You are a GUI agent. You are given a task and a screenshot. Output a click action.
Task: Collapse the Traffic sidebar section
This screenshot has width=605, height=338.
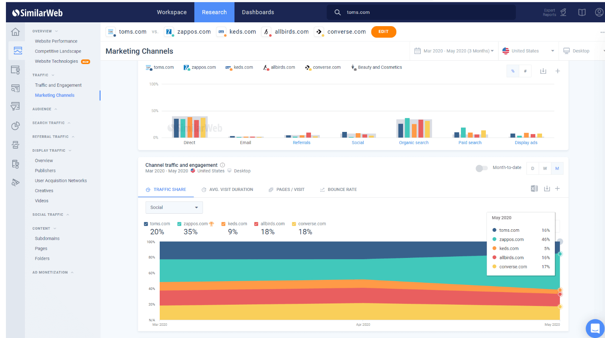[x=44, y=75]
